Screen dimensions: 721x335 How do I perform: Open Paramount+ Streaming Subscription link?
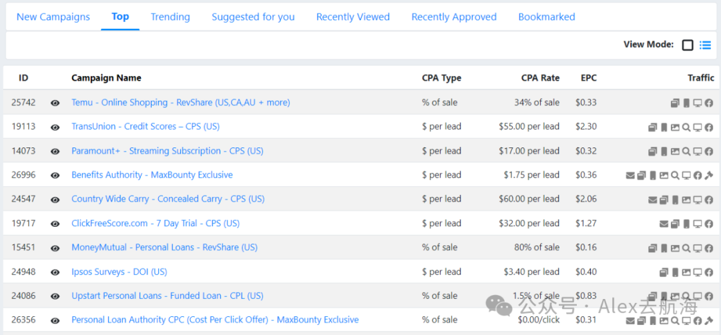(x=168, y=151)
